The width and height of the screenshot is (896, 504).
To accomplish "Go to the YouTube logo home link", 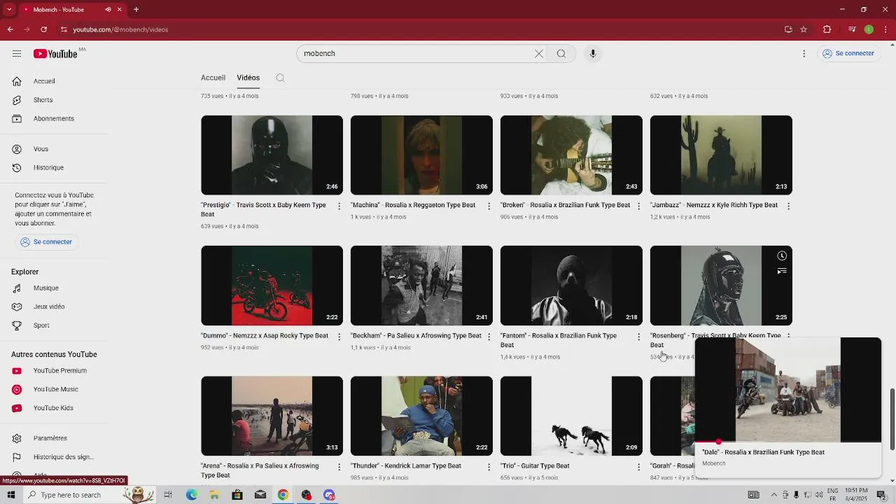I will point(55,54).
